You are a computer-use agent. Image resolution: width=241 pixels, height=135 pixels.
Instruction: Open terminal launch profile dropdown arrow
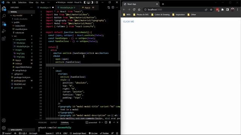tap(102, 123)
